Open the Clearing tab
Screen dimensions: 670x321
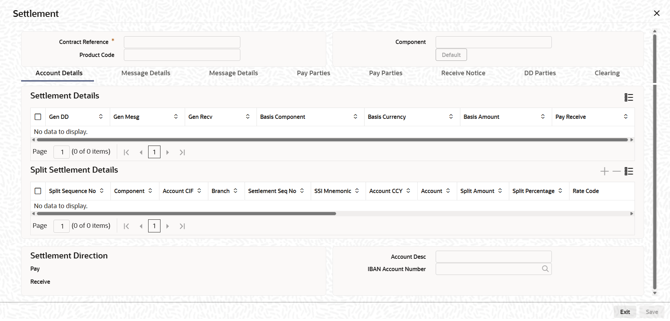coord(607,73)
